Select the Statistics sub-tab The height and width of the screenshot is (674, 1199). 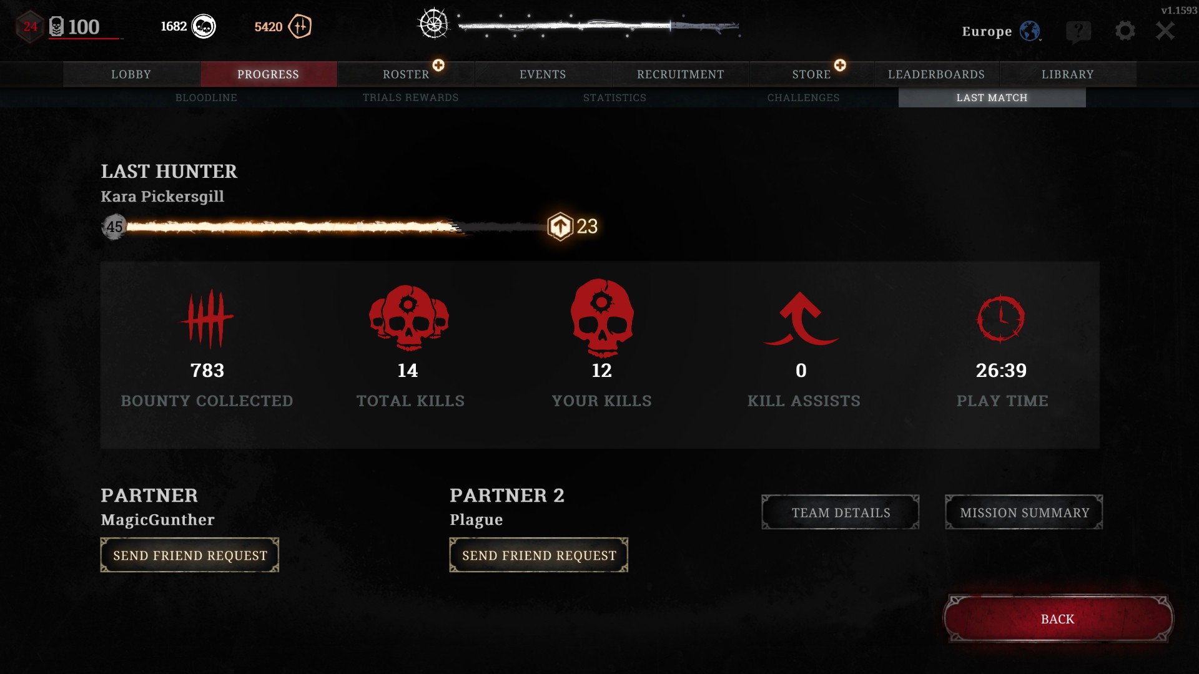coord(614,97)
